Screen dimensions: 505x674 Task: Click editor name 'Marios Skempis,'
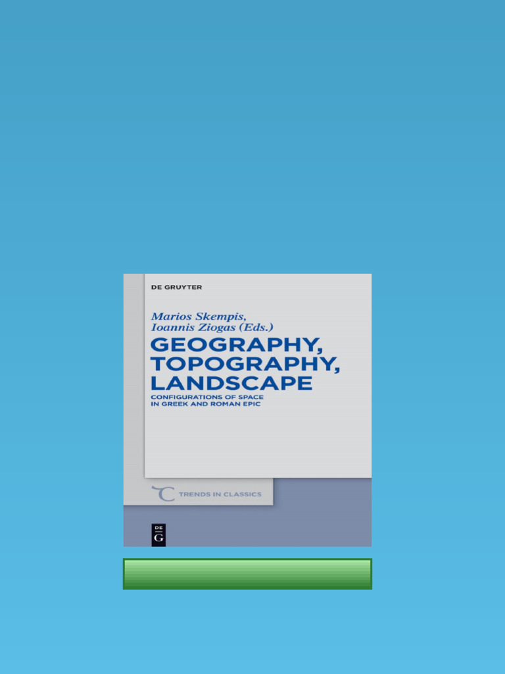point(199,317)
